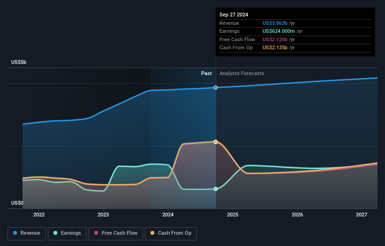Image resolution: width=385 pixels, height=246 pixels.
Task: Click the 2026 x-axis label
Action: click(x=297, y=215)
